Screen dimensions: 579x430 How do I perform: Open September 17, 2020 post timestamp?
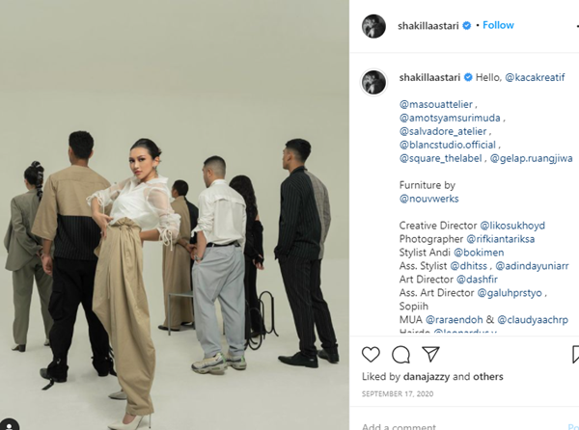coord(398,394)
